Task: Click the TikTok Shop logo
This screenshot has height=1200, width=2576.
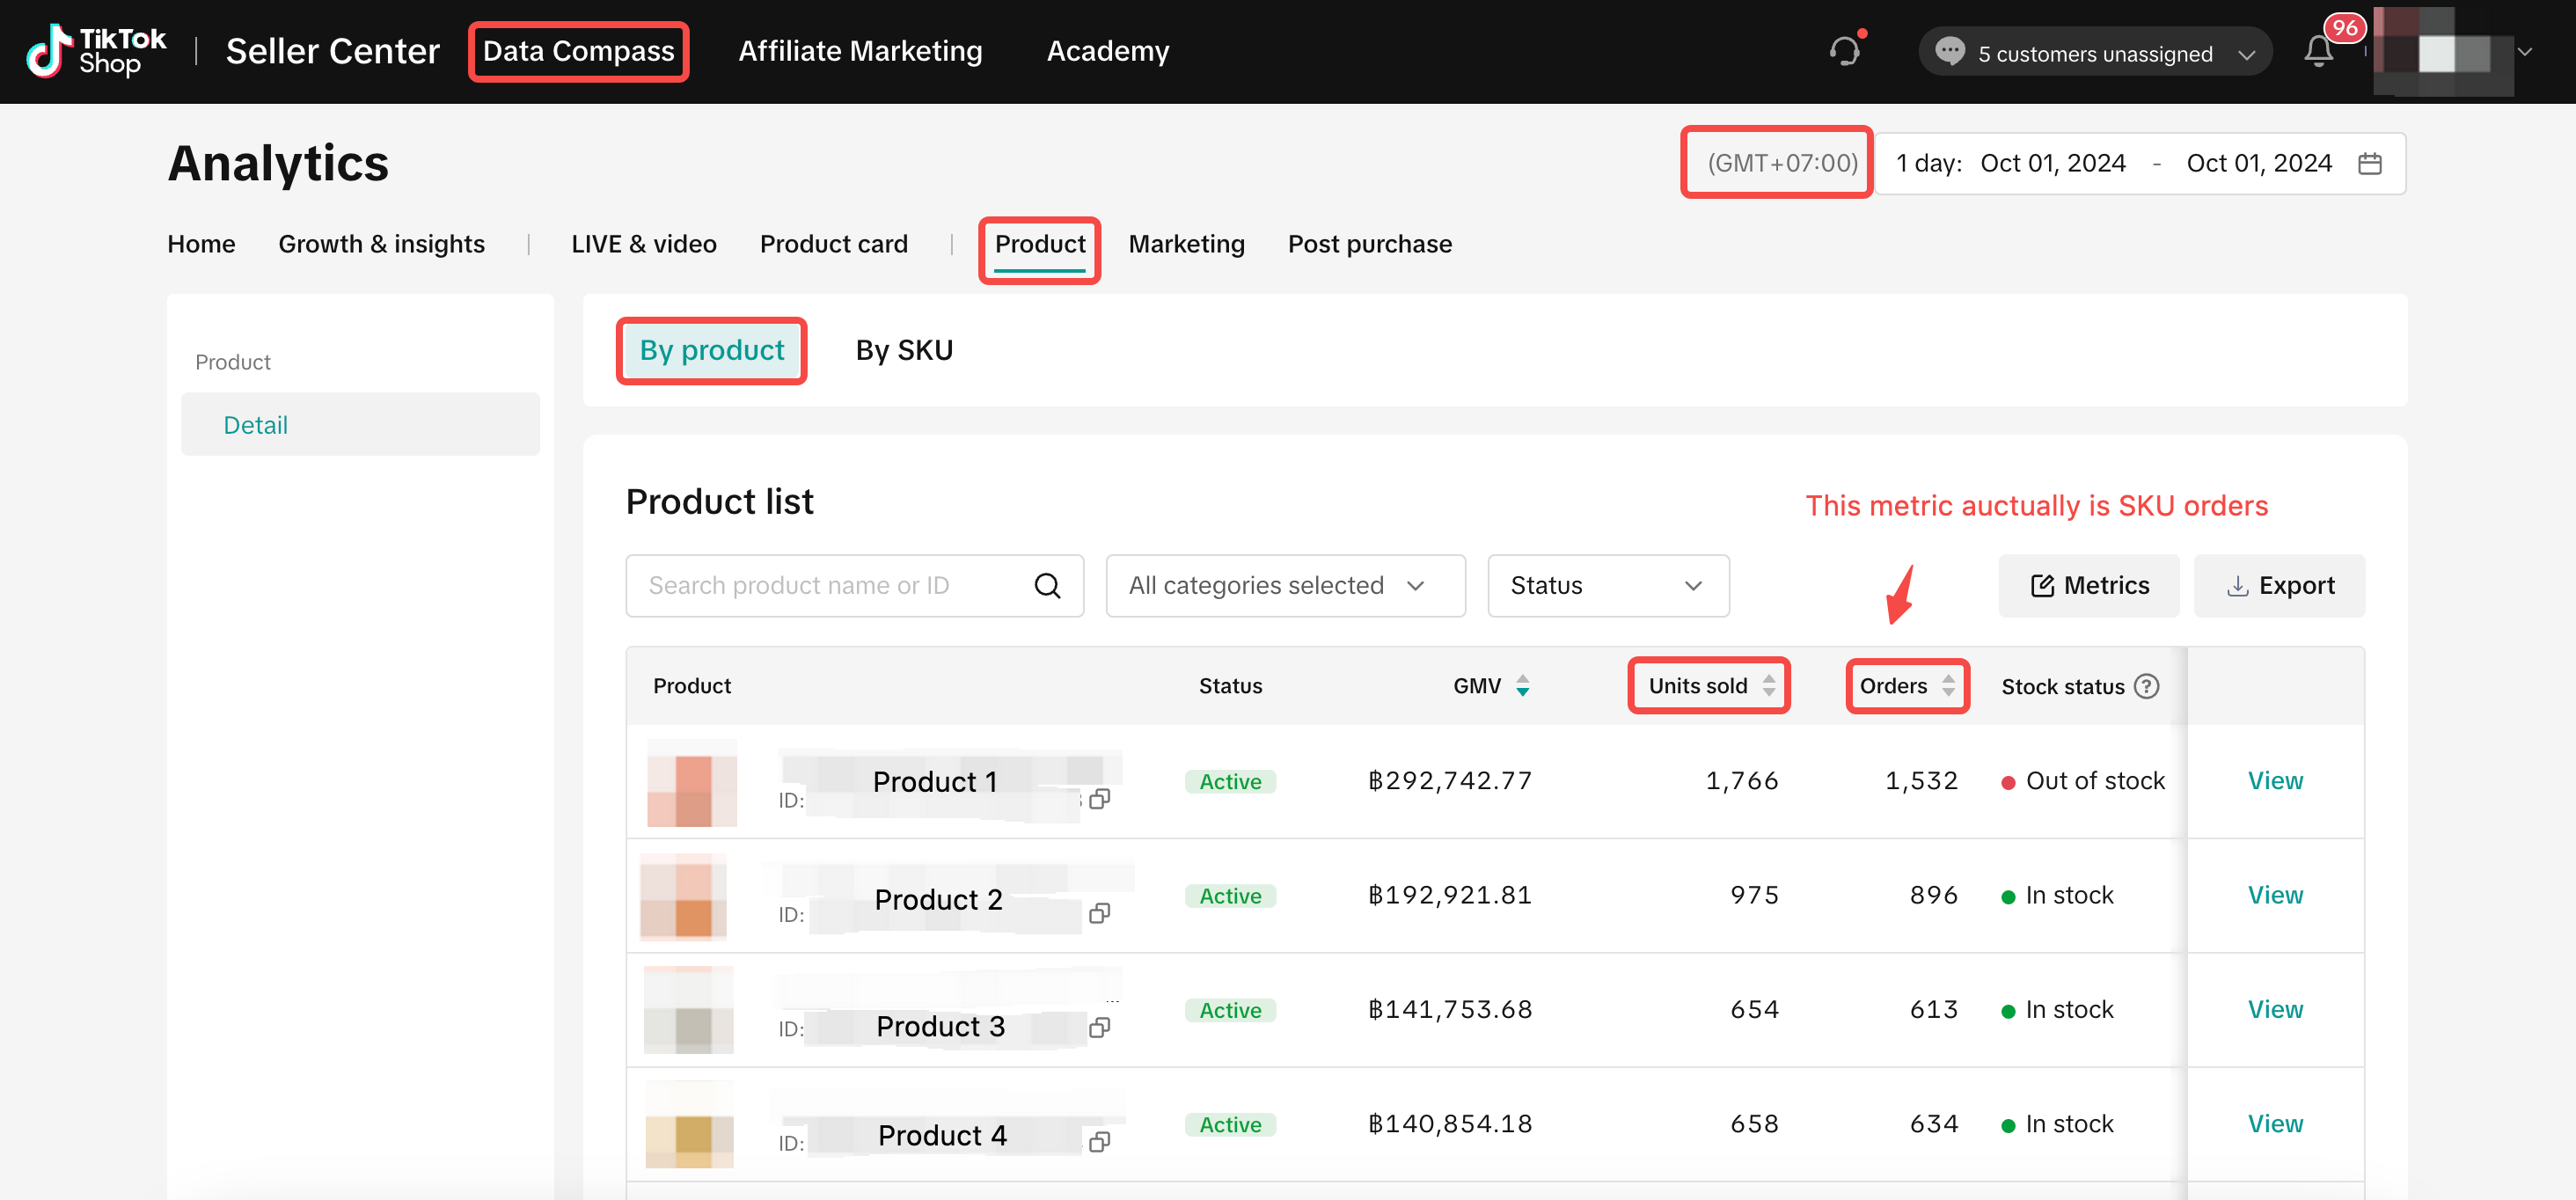Action: pos(97,51)
